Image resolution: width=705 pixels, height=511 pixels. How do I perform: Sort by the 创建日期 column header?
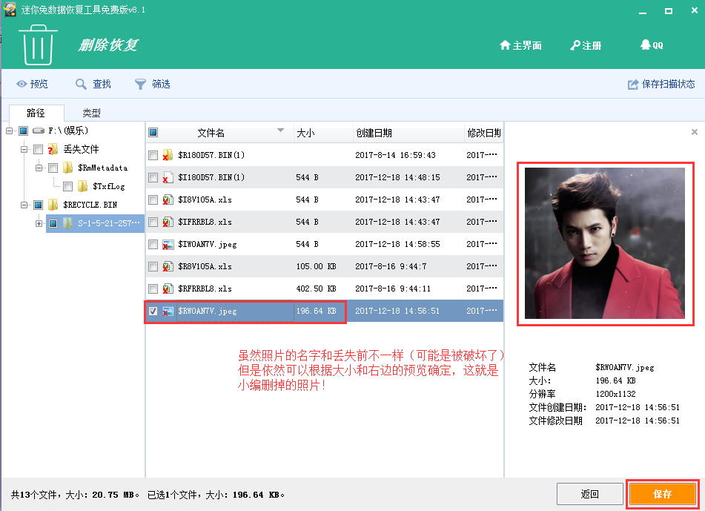408,133
